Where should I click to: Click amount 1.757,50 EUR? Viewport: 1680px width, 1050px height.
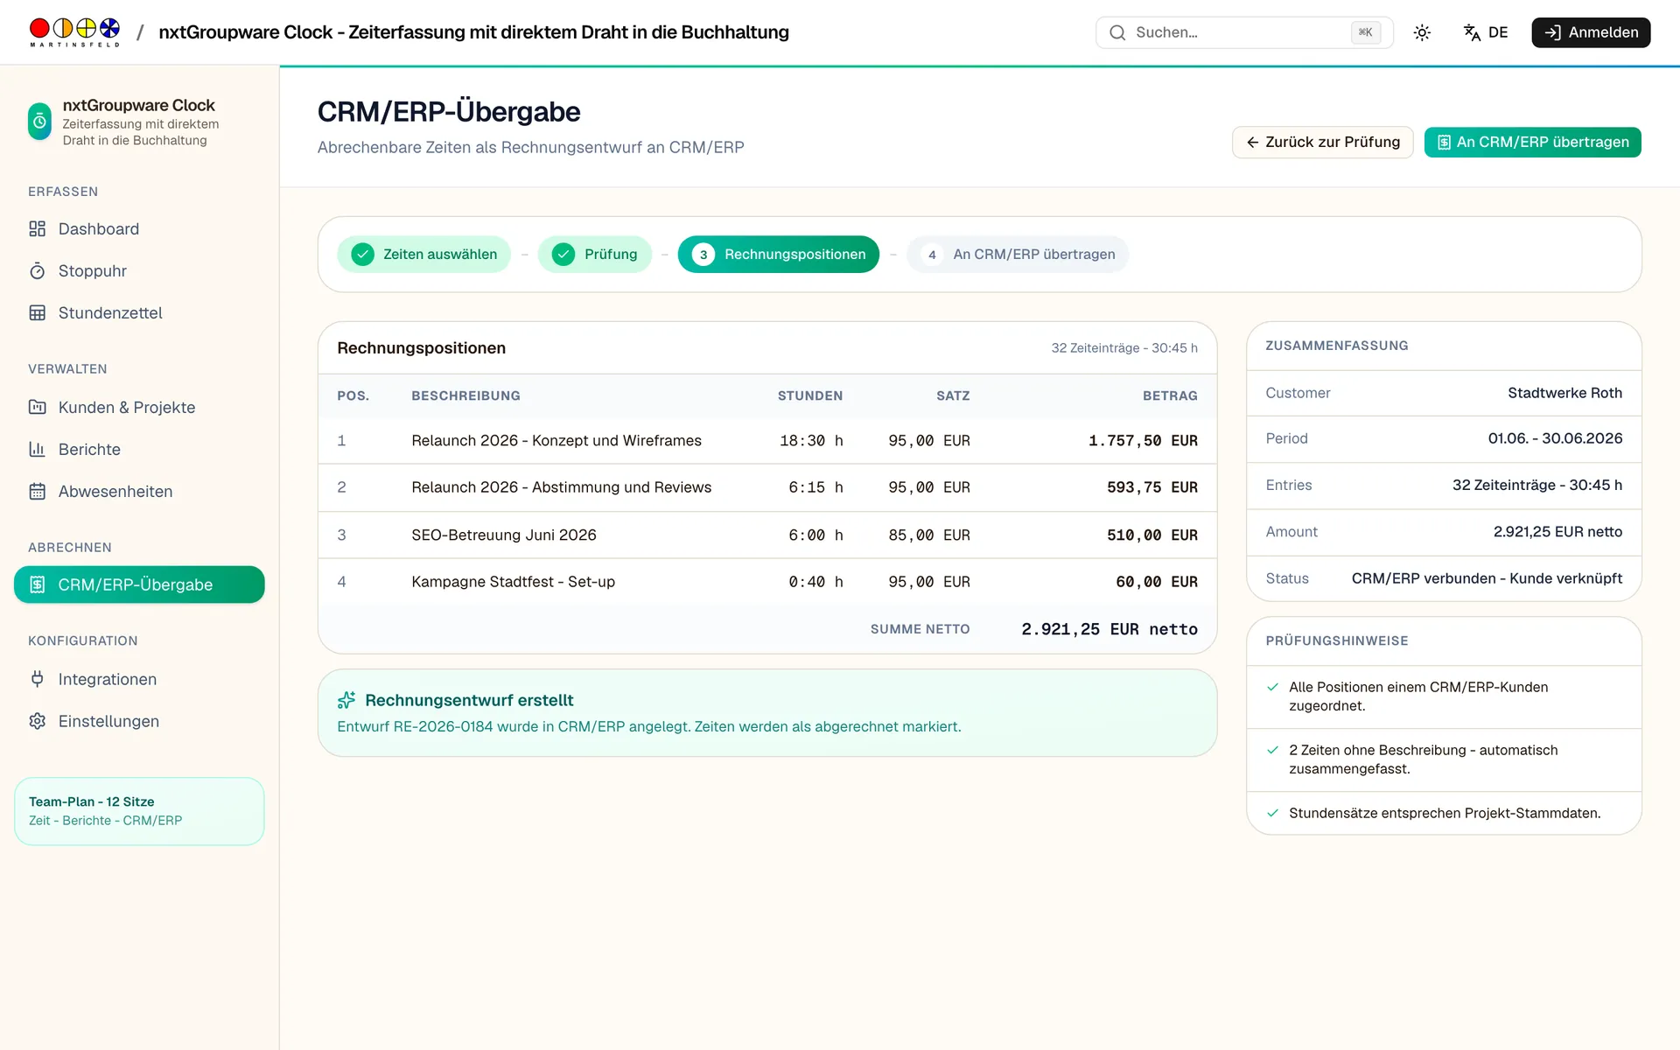tap(1143, 441)
